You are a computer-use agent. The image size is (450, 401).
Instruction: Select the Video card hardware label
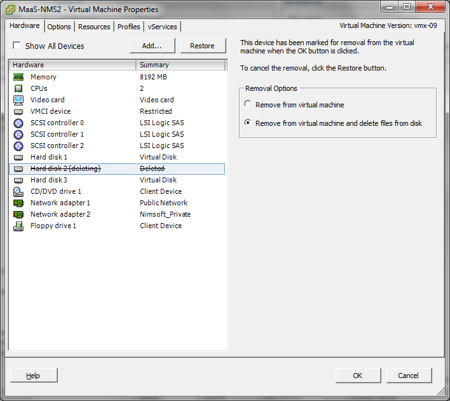pos(48,100)
